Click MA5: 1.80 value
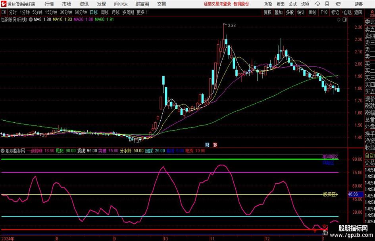Viewport: 375px width, 241px height. coord(42,19)
